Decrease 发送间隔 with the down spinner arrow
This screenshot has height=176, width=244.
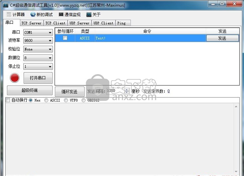tap(127, 92)
